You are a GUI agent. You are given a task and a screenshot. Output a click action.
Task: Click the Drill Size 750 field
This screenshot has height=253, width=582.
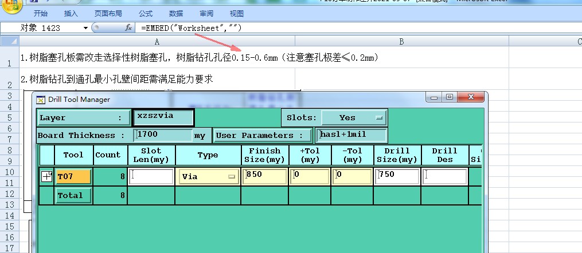tap(397, 177)
